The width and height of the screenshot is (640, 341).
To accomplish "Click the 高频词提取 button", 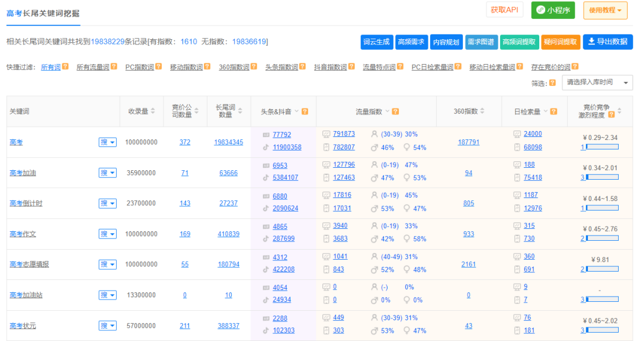I will coord(519,42).
